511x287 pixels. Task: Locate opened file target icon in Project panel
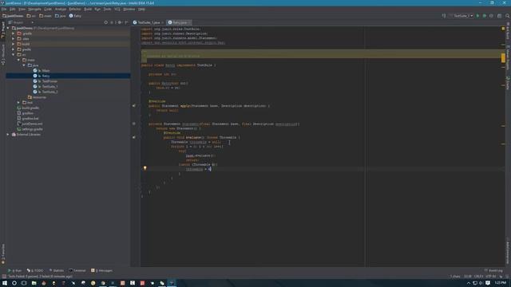click(105, 22)
